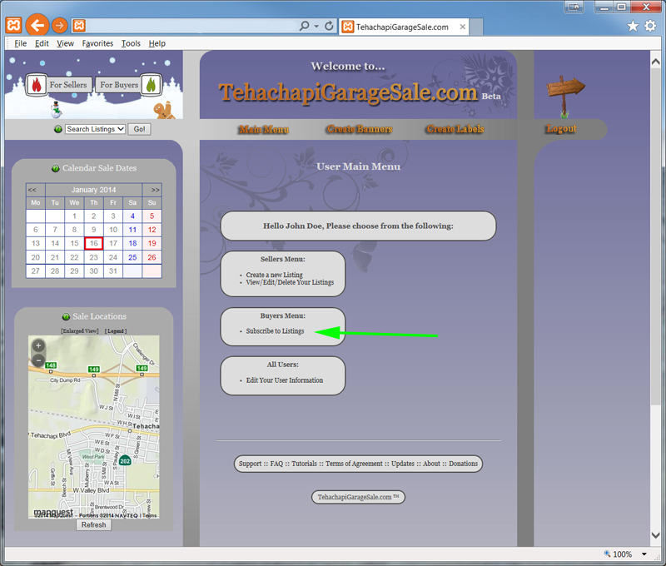Click the About footer link
The width and height of the screenshot is (666, 566).
tap(431, 464)
